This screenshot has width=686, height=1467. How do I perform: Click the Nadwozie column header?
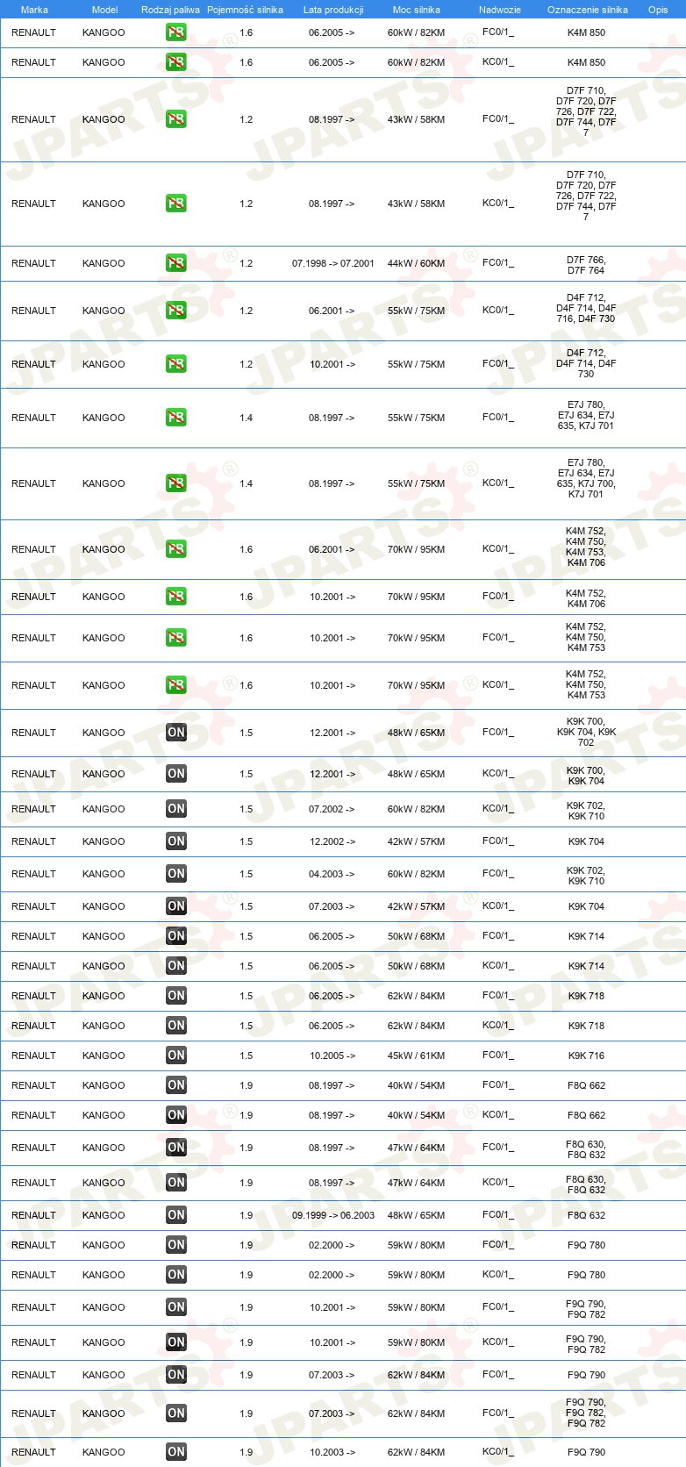click(x=500, y=10)
